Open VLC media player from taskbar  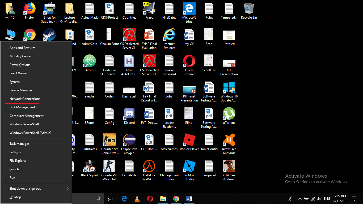pyautogui.click(x=137, y=199)
